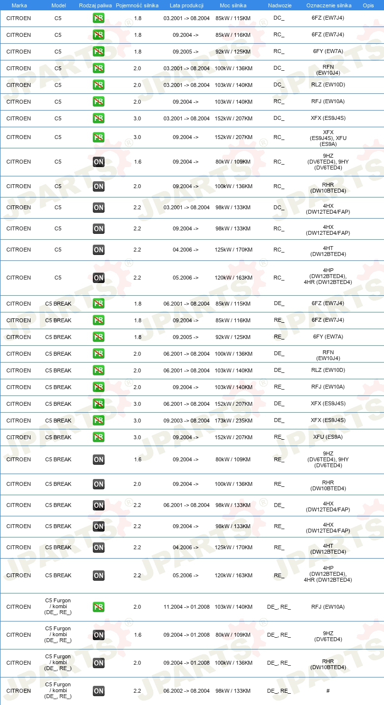384x705 pixels.
Task: Click ON icon in C5 RC_ 170KM row
Action: pyautogui.click(x=98, y=250)
